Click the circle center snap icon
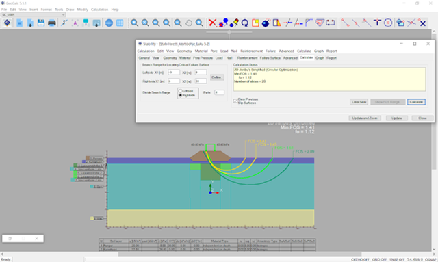Viewport: 438px width, 262px height. click(x=388, y=23)
